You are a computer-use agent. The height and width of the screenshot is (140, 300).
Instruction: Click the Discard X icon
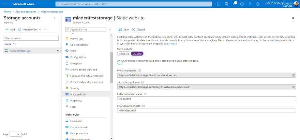click(133, 29)
